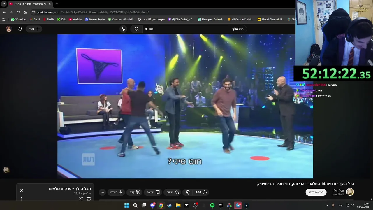373x210 pixels.
Task: Mute the tab via speaker icon
Action: pyautogui.click(x=45, y=4)
